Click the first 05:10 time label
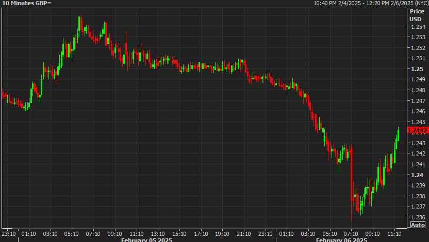Image resolution: width=429 pixels, height=242 pixels. pos(71,234)
